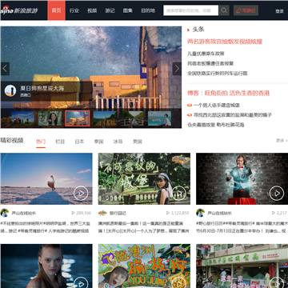Viewport: 288px width, 288px height.
Task: Play the 不可思议的城堡 video
Action: 178,193
